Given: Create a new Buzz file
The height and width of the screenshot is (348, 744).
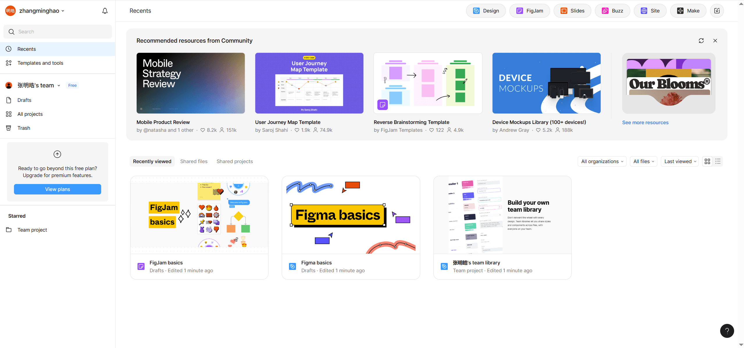Looking at the screenshot, I should pos(612,11).
